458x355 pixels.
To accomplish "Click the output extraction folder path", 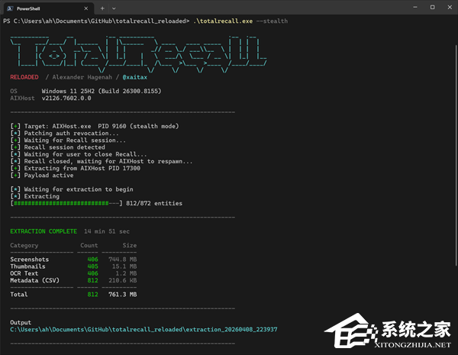I will pos(144,330).
